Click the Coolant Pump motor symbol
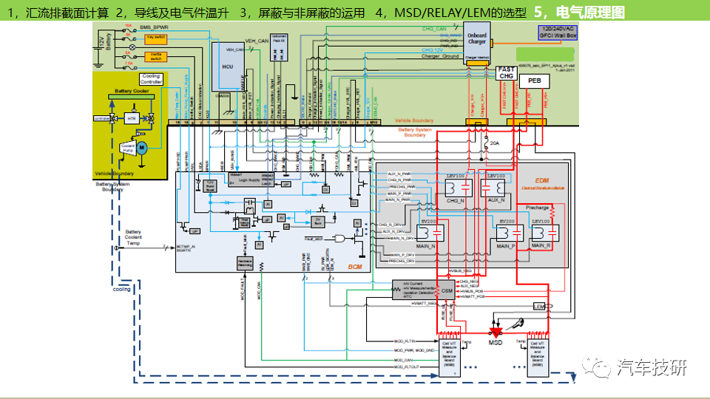This screenshot has height=399, width=710. (x=142, y=148)
